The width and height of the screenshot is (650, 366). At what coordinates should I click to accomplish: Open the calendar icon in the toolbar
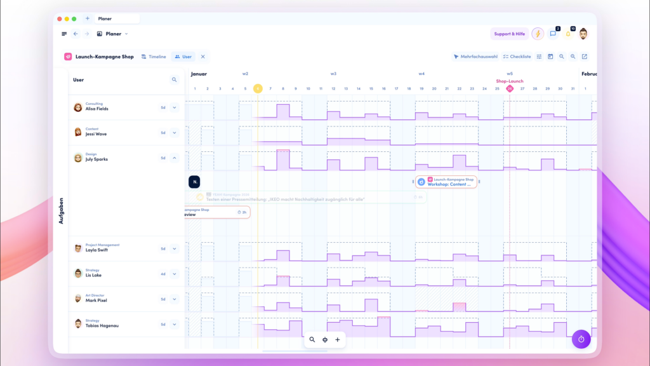point(550,57)
